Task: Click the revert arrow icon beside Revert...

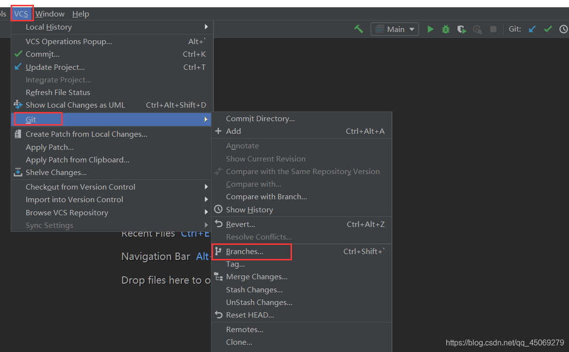Action: coord(218,224)
